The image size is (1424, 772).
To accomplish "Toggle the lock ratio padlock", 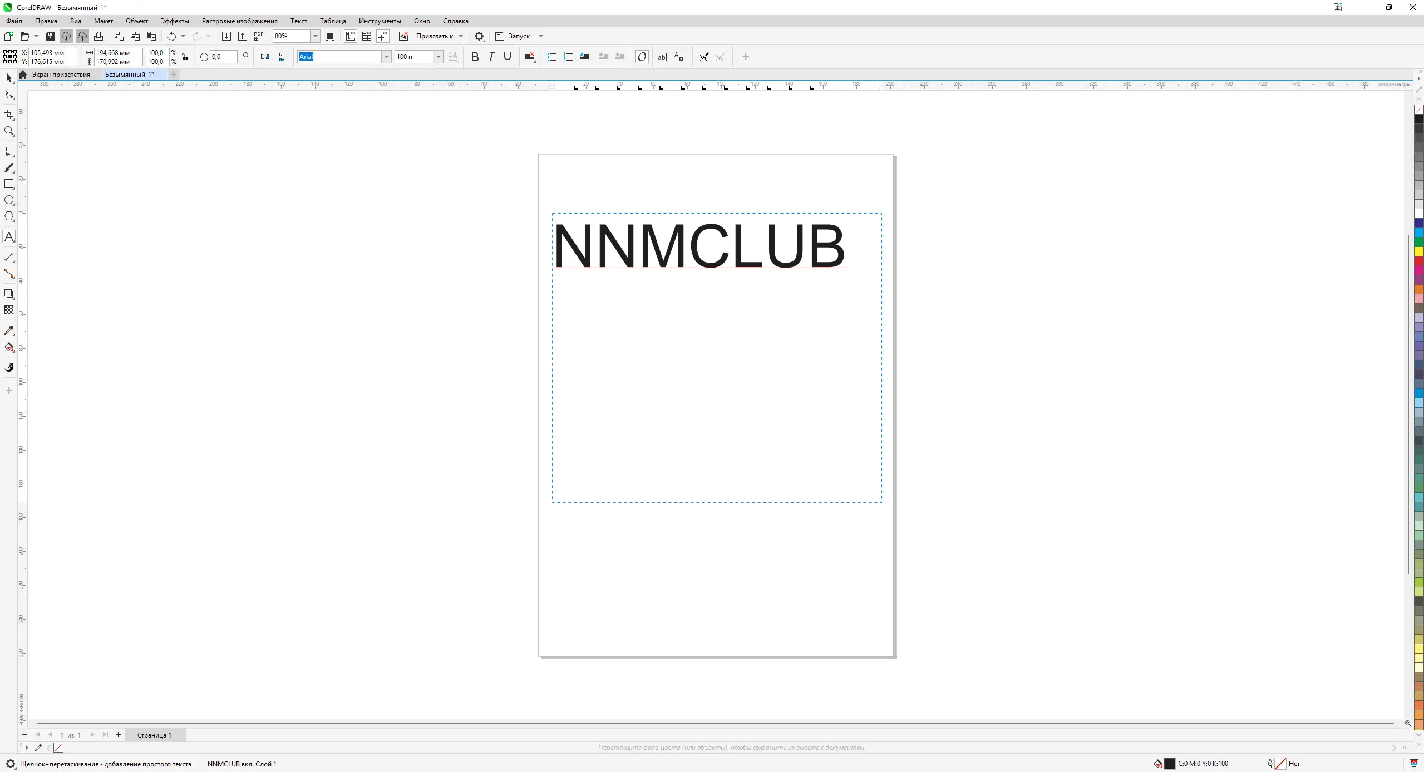I will point(185,57).
